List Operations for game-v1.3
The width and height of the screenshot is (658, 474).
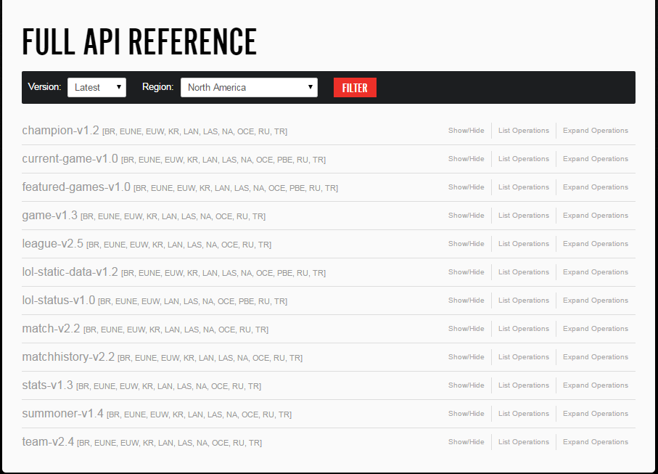(x=524, y=216)
